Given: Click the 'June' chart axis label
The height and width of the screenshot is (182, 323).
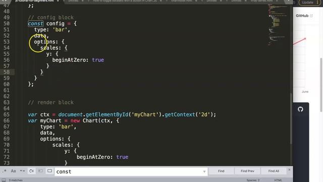Looking at the screenshot, I should 305,92.
